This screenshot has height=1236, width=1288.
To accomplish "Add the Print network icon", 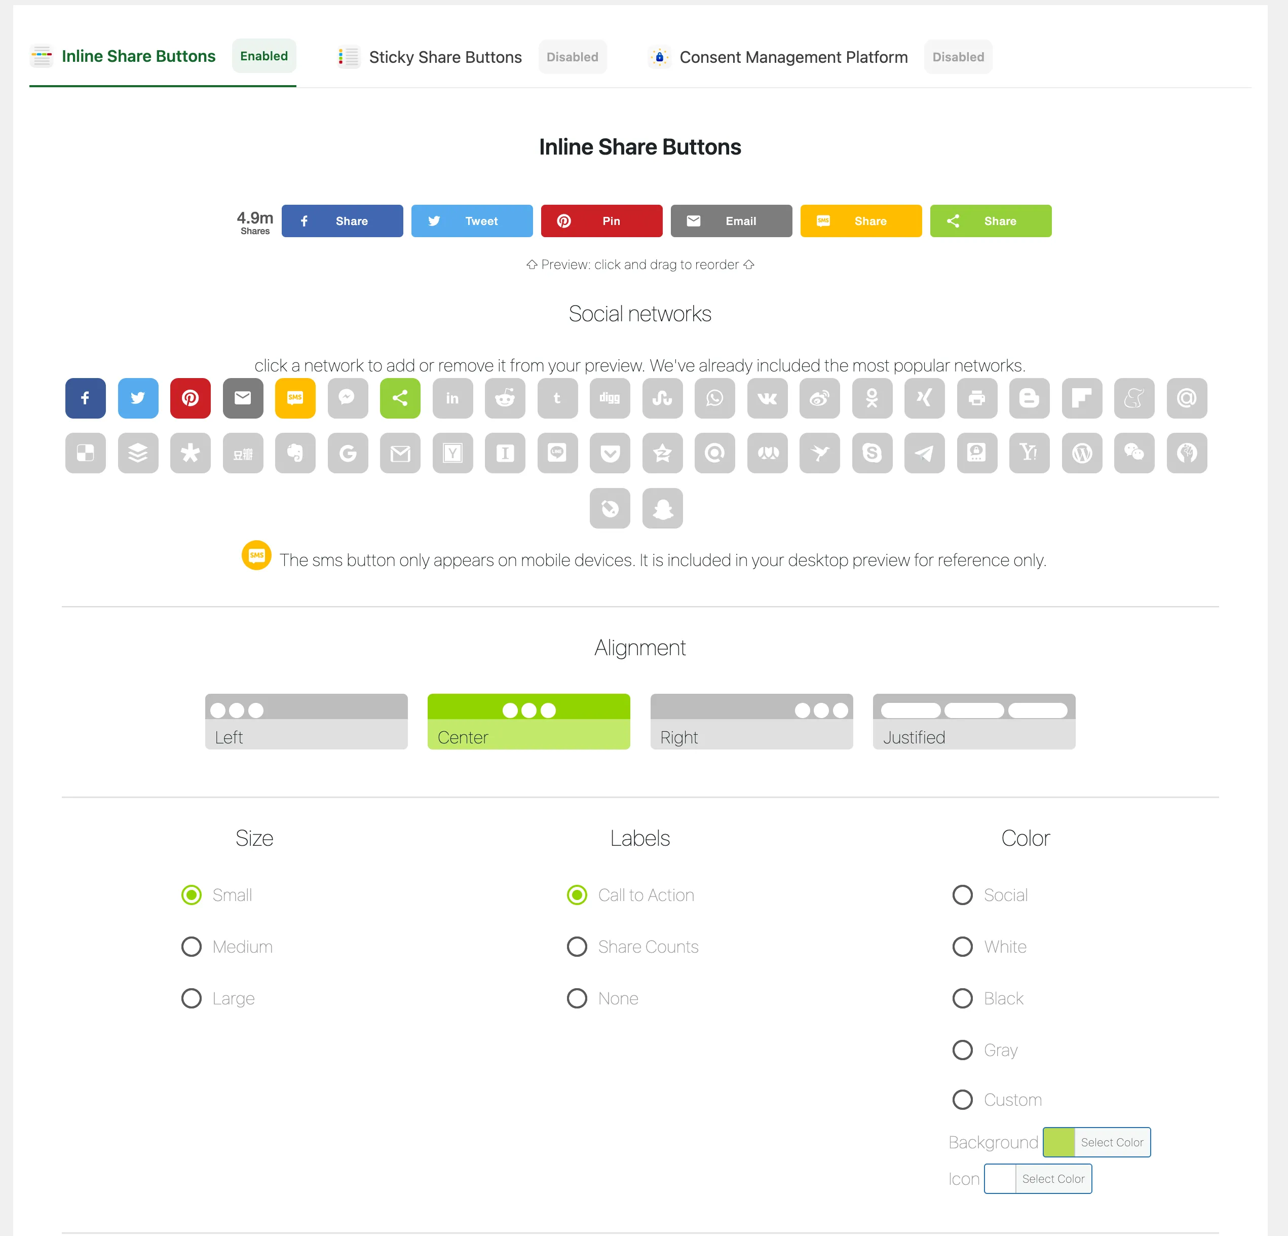I will (x=976, y=397).
